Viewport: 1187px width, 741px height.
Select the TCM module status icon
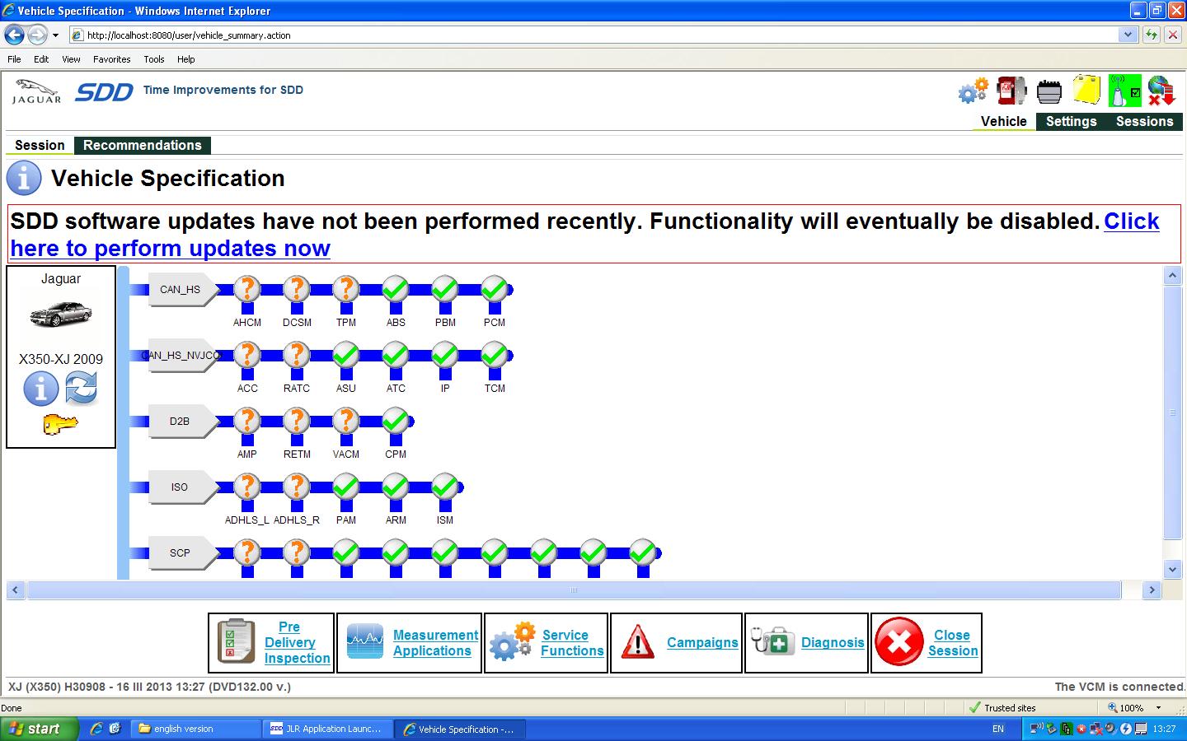[495, 356]
